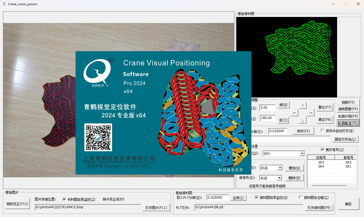Click the 照片校正成功! status text
Screen dimensions: 364x217
tap(113, 199)
